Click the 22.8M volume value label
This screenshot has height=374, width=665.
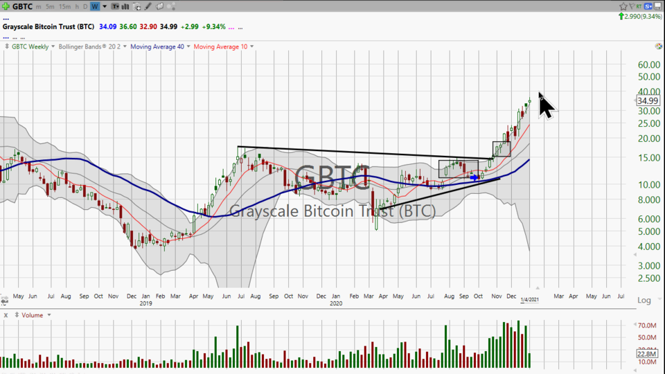[647, 354]
